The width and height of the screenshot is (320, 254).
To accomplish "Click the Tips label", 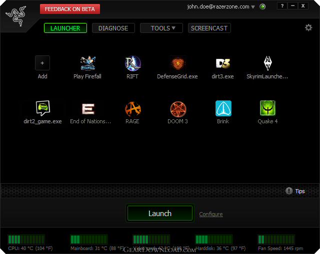I will [300, 191].
